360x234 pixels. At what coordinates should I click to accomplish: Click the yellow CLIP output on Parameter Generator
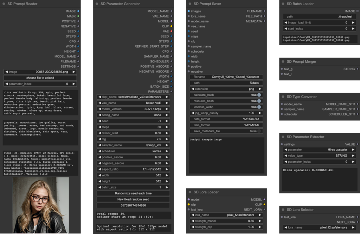coord(171,26)
